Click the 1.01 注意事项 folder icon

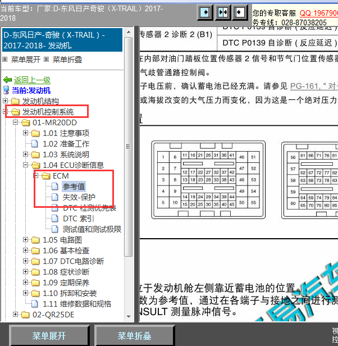pyautogui.click(x=35, y=133)
